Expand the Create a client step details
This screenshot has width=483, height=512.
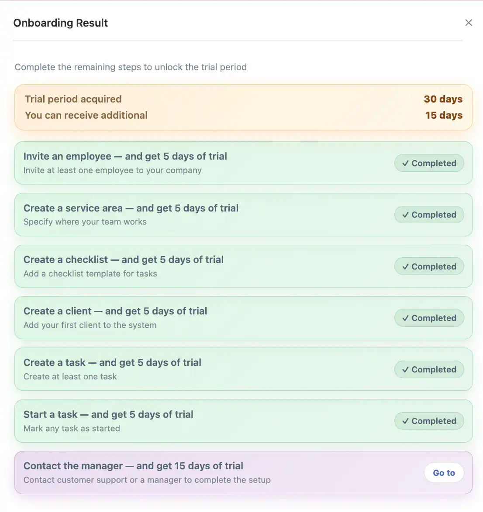point(243,318)
